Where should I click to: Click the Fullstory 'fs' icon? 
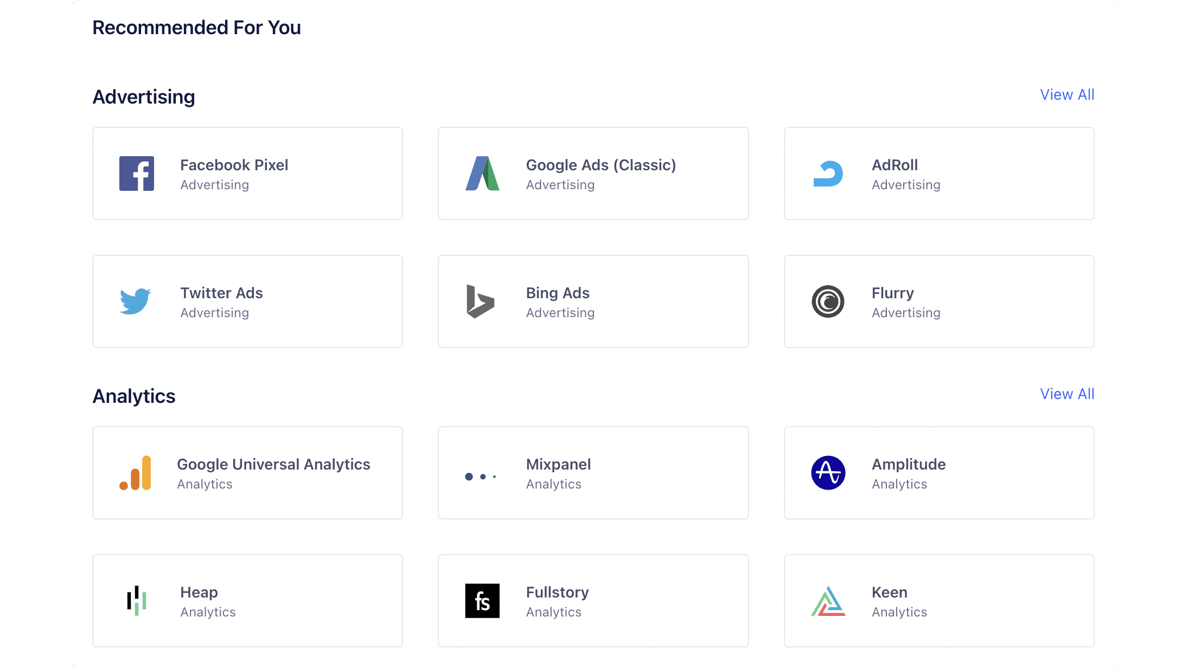tap(482, 600)
